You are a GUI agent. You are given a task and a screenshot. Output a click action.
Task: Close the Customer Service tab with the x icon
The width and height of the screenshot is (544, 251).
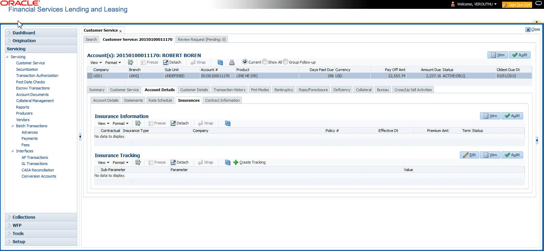click(x=121, y=31)
